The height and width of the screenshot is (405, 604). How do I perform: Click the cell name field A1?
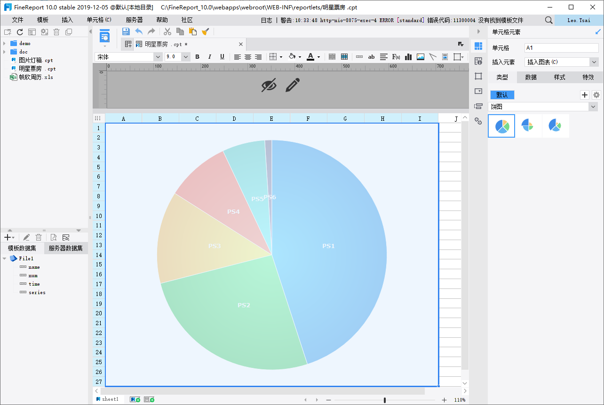point(561,48)
